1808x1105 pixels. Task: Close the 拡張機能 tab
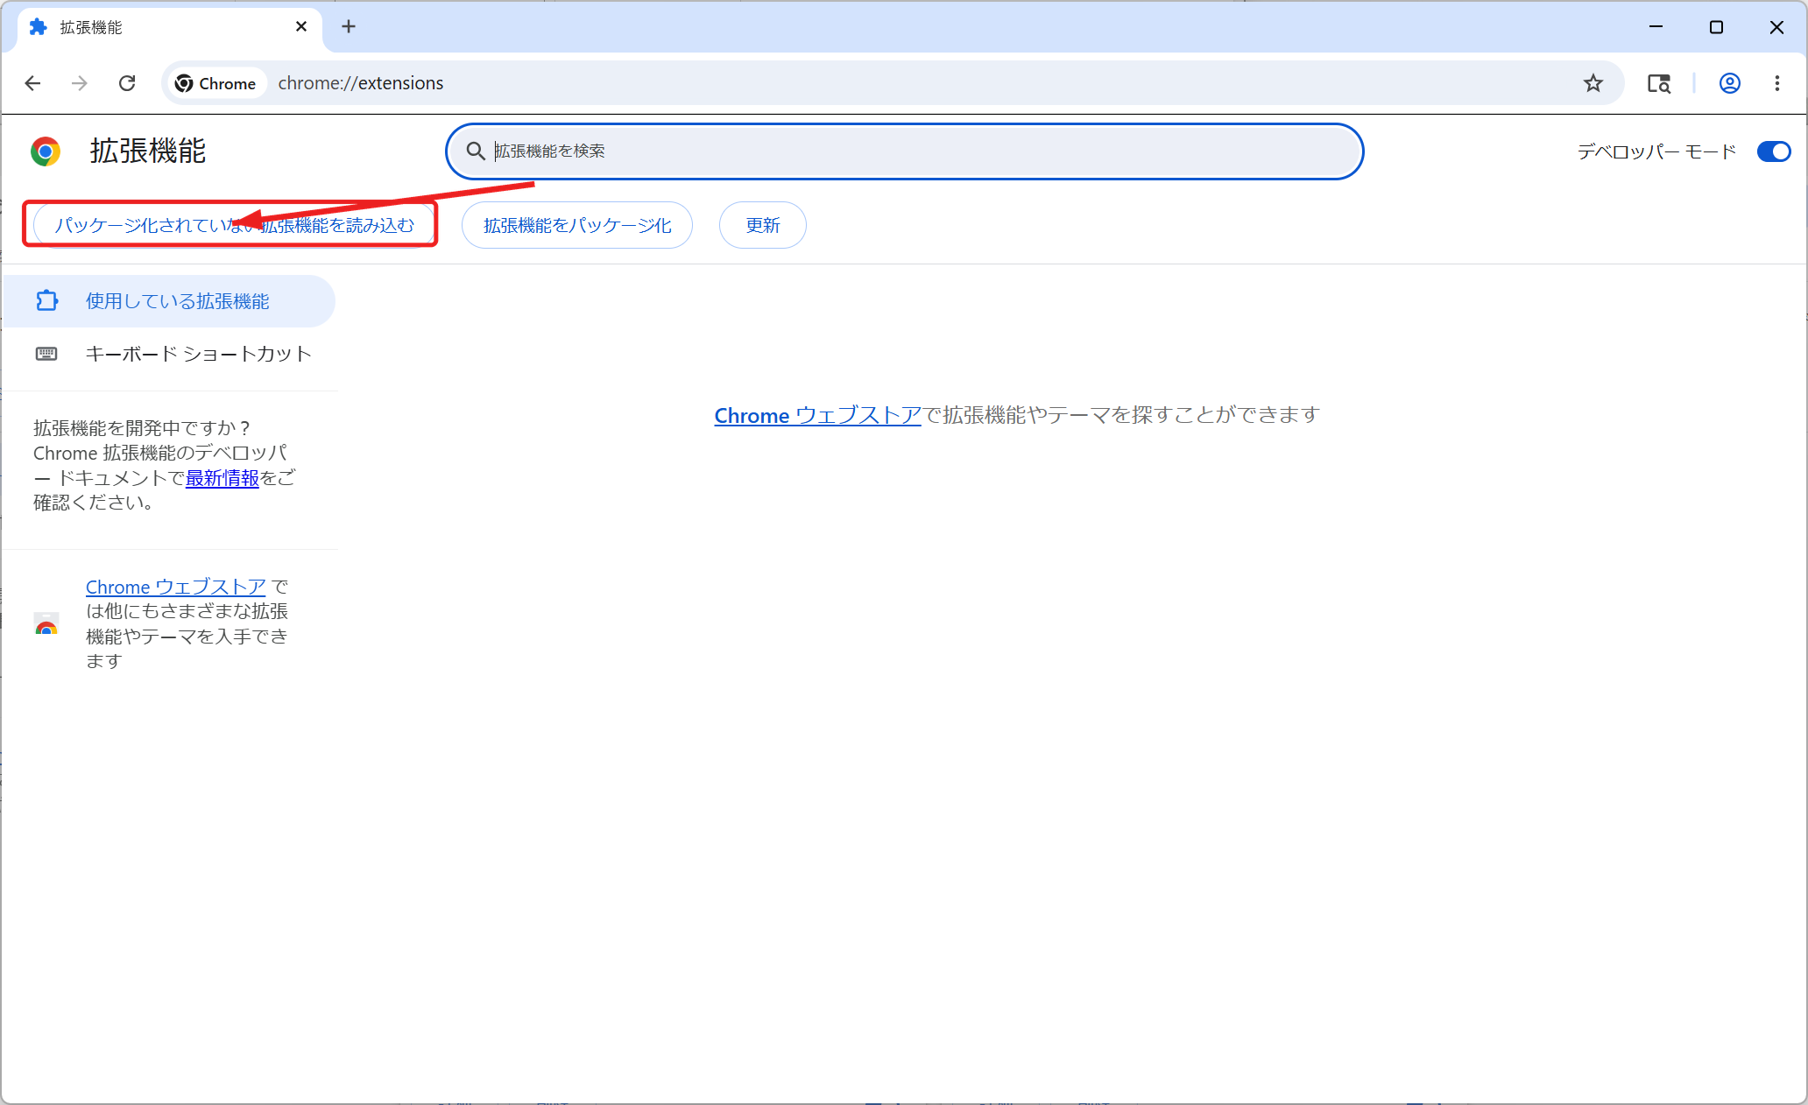click(301, 27)
